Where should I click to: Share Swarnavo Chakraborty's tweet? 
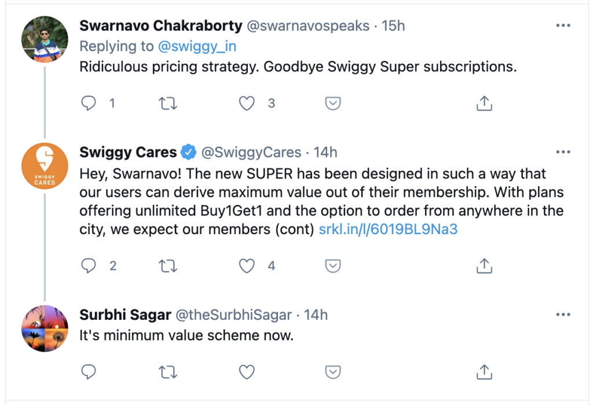point(484,103)
